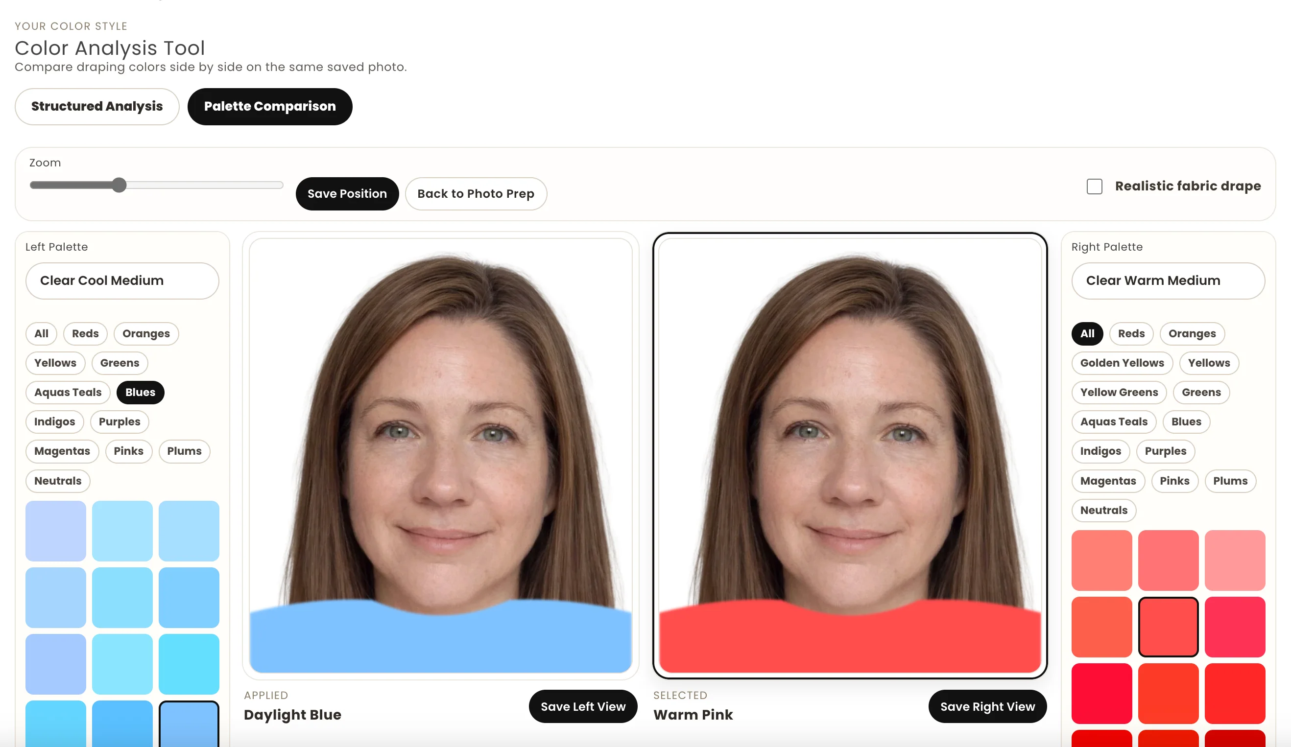Image resolution: width=1291 pixels, height=747 pixels.
Task: Filter Left Palette by Aquas Teals
Action: coord(68,392)
